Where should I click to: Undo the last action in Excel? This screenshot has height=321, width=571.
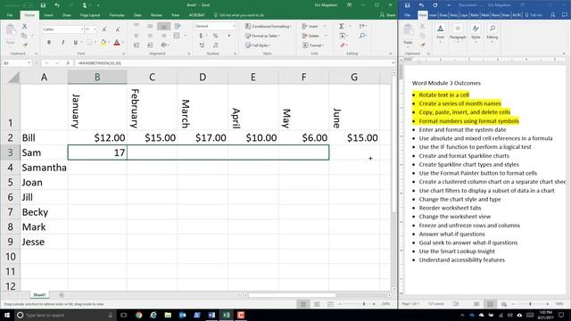click(x=57, y=5)
